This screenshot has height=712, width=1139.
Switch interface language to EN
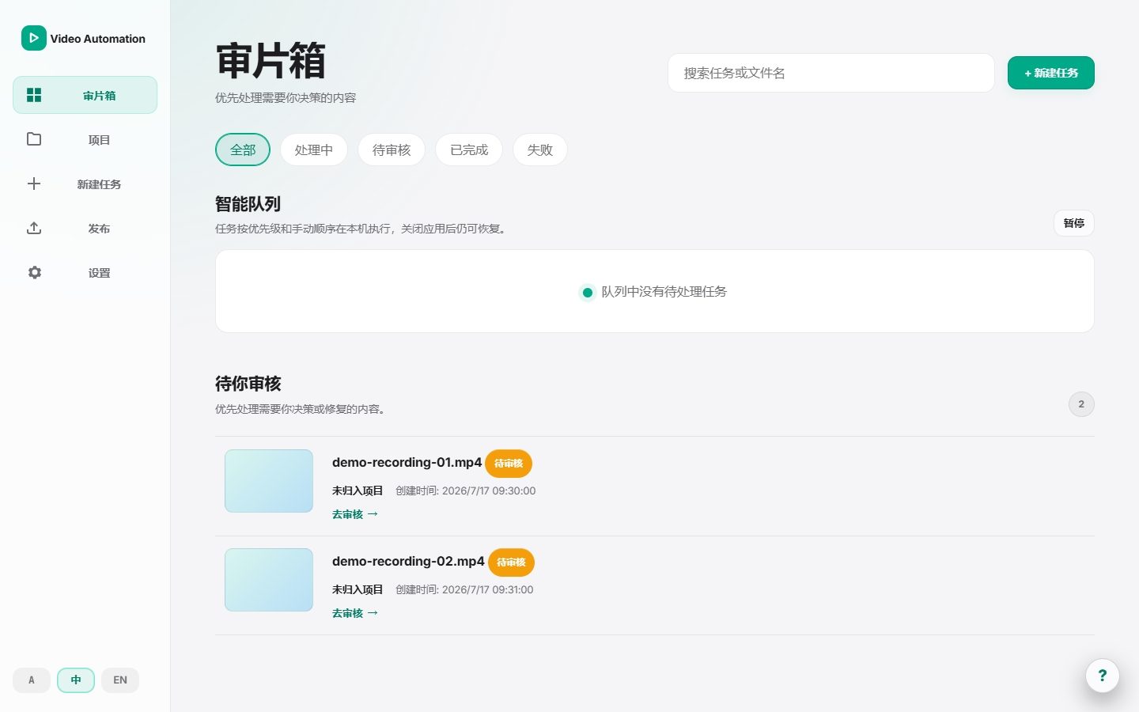pos(120,680)
